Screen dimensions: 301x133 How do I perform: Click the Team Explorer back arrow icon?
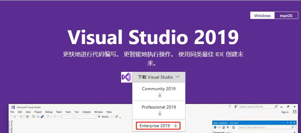point(215,127)
